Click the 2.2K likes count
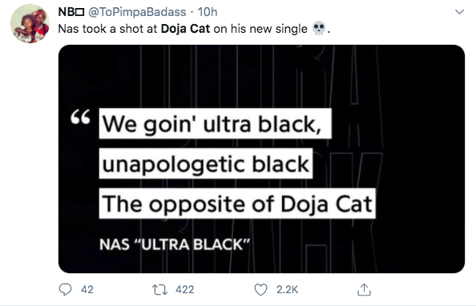Screen dimensions: 476x306 [287, 290]
